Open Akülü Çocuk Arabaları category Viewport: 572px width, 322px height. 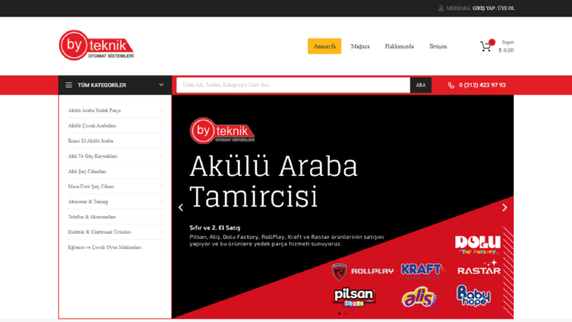coord(92,126)
